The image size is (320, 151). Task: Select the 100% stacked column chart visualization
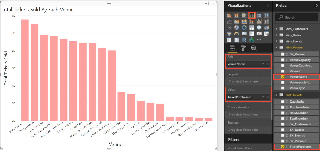coord(267,15)
